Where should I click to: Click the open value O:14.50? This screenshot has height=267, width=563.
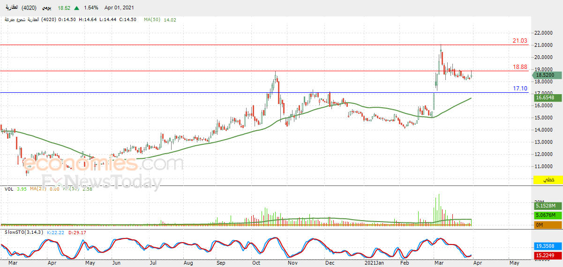click(x=67, y=20)
